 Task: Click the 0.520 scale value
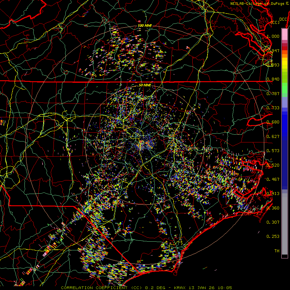273,165
